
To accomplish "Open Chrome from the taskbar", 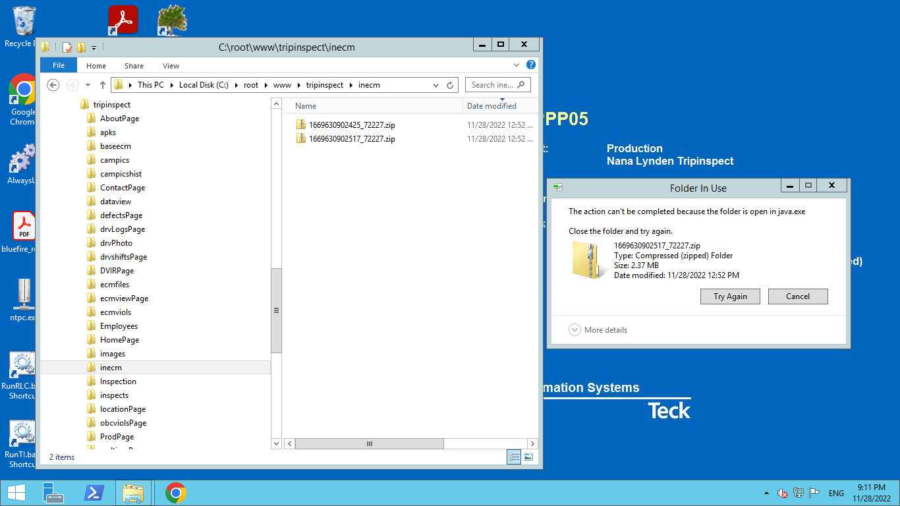I will [175, 493].
